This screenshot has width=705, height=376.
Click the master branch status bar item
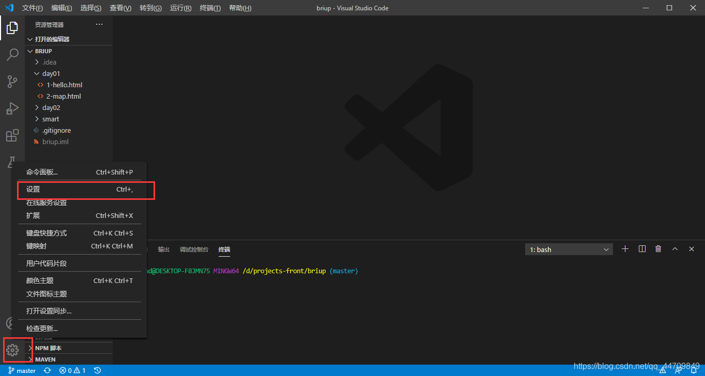[22, 370]
